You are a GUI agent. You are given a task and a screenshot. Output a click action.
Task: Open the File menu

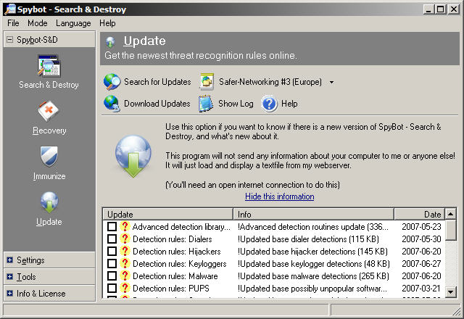coord(13,23)
